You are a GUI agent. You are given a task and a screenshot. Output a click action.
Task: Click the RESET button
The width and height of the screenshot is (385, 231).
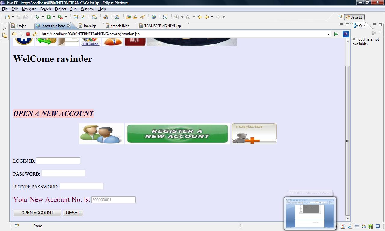click(x=73, y=213)
